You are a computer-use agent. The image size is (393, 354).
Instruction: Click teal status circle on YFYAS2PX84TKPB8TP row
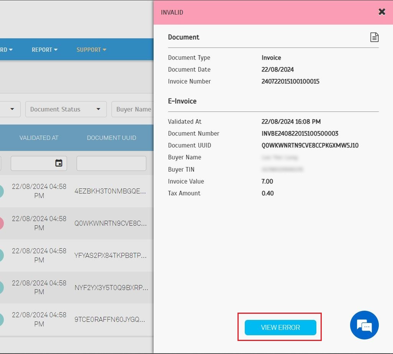point(1,255)
